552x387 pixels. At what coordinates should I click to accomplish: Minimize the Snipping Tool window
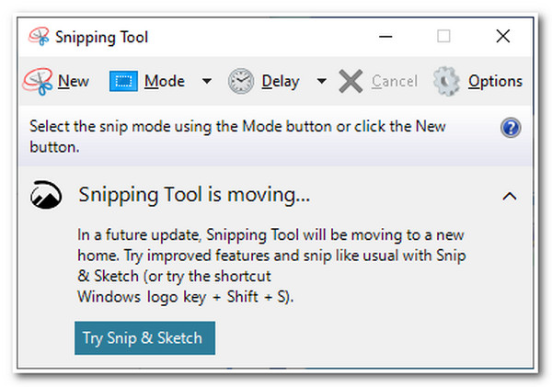[385, 36]
